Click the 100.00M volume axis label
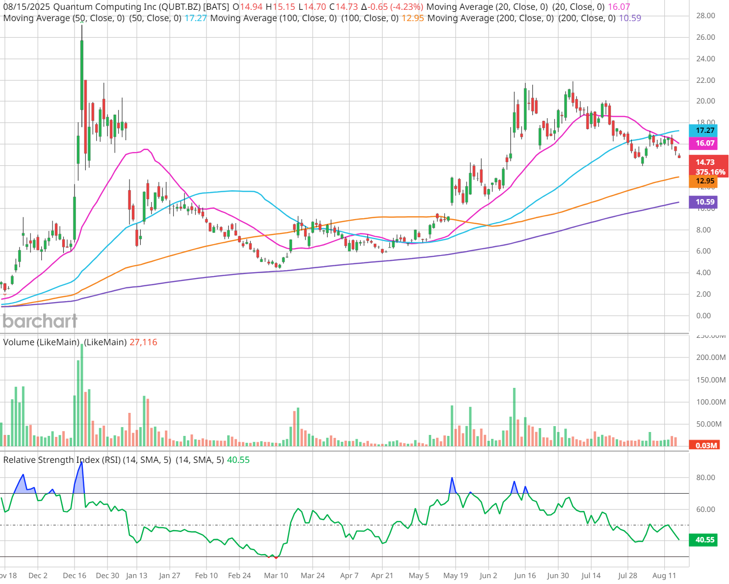 coord(711,402)
